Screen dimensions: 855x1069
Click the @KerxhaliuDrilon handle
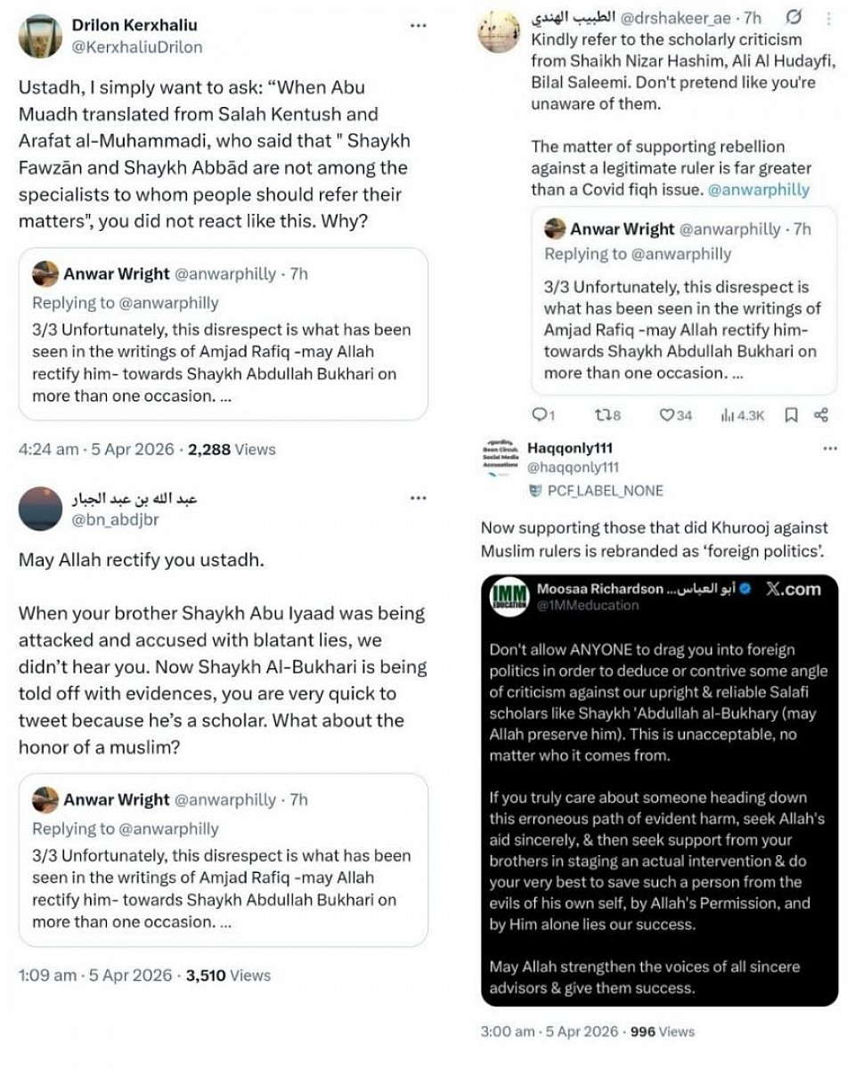tap(137, 47)
